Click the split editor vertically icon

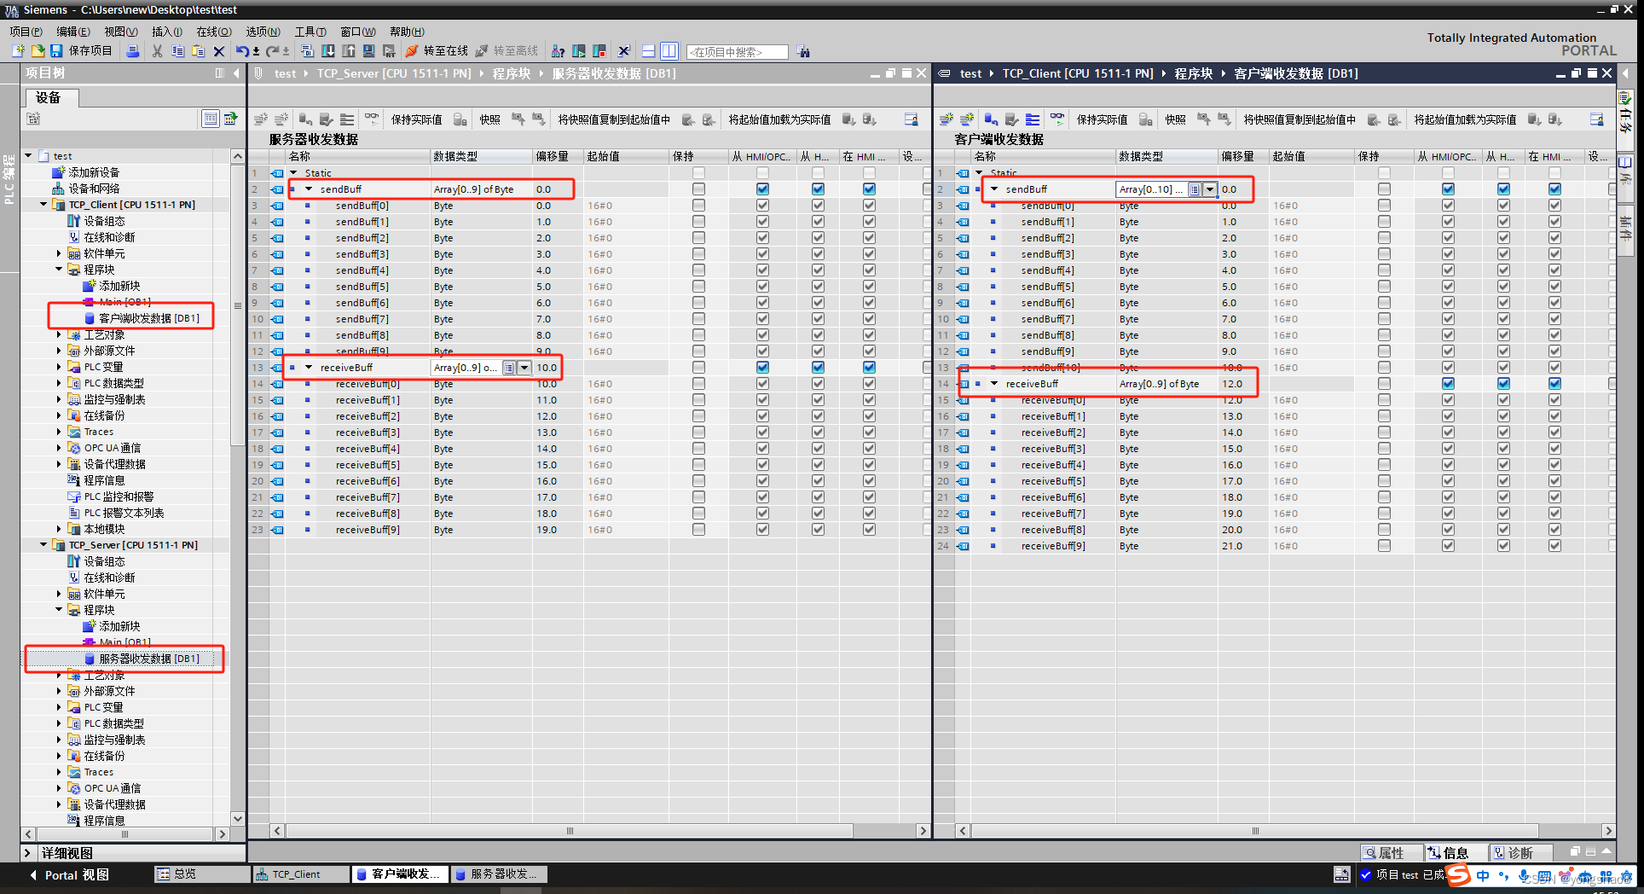[x=669, y=51]
